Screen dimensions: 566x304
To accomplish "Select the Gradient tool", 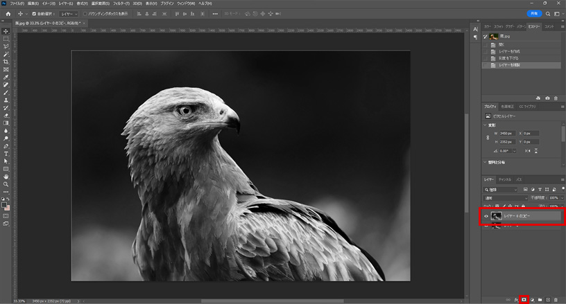I will coord(6,123).
